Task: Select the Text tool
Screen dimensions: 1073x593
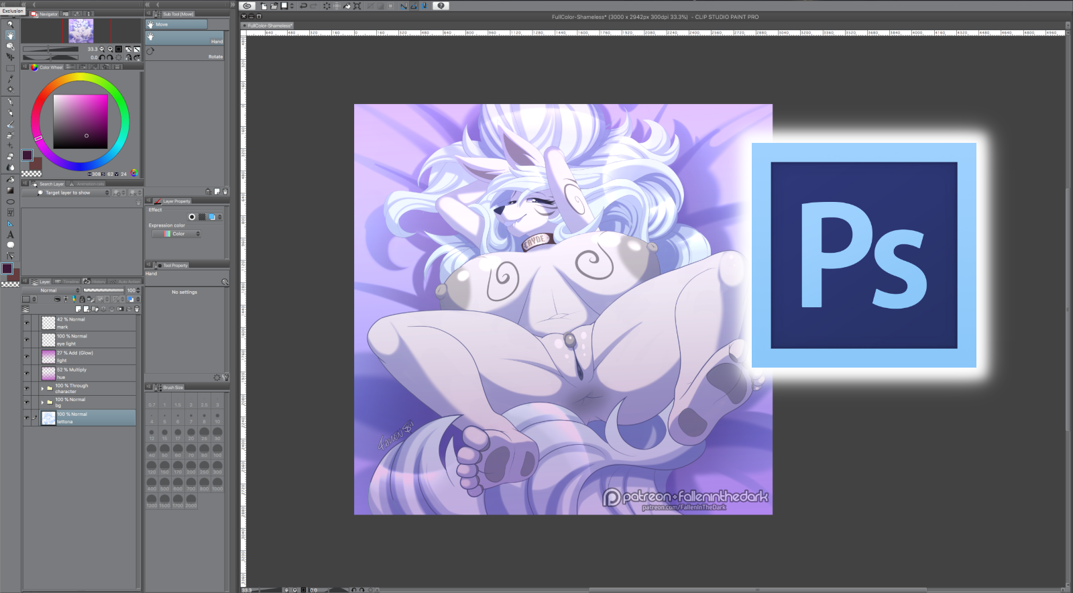Action: (x=10, y=234)
